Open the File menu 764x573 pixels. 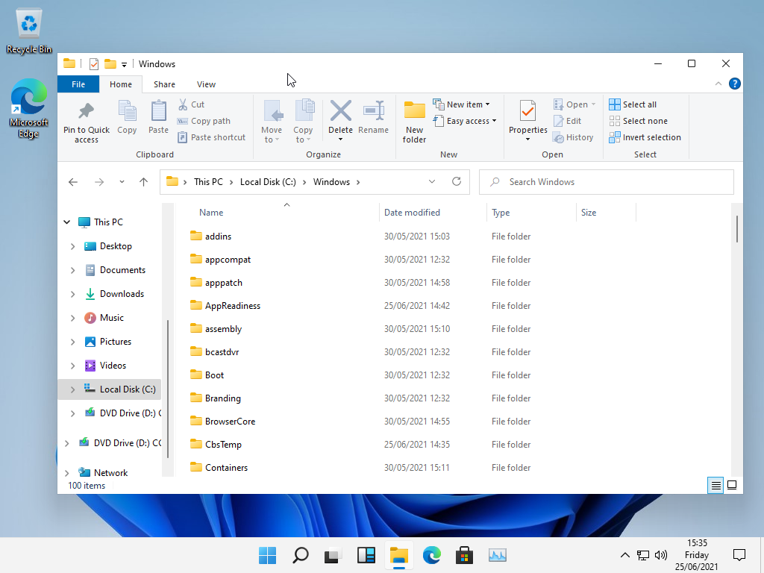pos(78,84)
